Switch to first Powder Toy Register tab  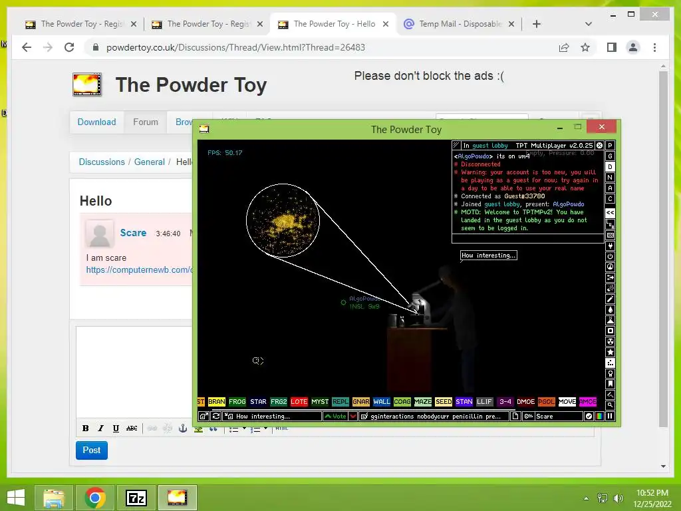point(82,24)
